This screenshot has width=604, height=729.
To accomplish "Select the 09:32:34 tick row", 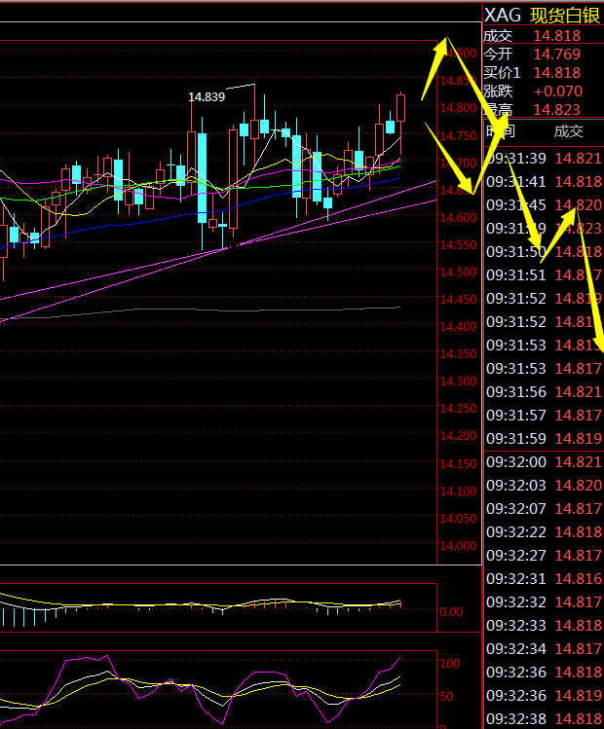I will pyautogui.click(x=544, y=648).
